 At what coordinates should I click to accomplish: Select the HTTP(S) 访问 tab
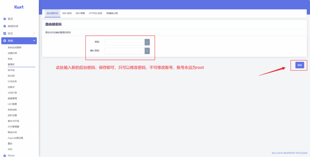[95, 13]
